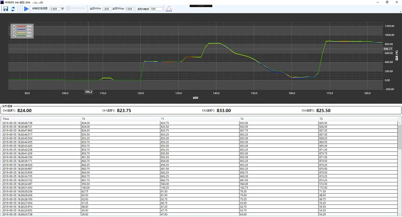Click the T0 column header
The width and height of the screenshot is (402, 217).
121,119
